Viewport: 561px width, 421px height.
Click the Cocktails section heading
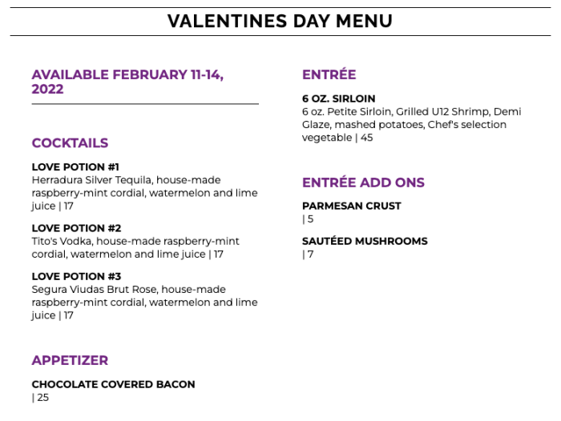[70, 143]
